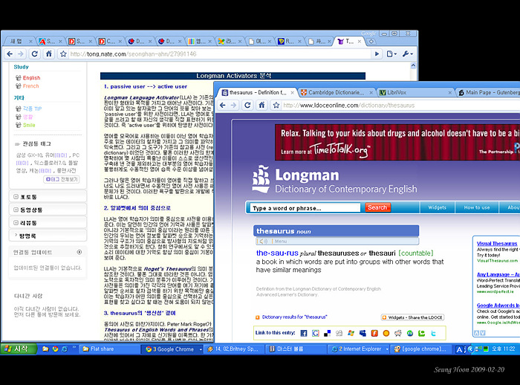Click the home icon in the tong.nate.com window
Viewport: 520px width, 385px height.
point(49,54)
